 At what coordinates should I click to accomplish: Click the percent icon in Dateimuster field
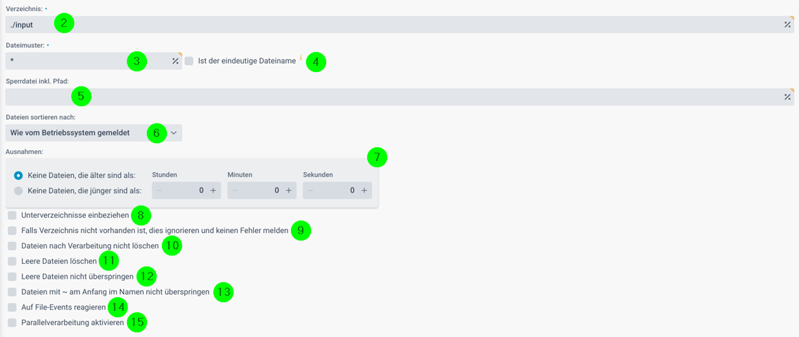click(x=175, y=61)
